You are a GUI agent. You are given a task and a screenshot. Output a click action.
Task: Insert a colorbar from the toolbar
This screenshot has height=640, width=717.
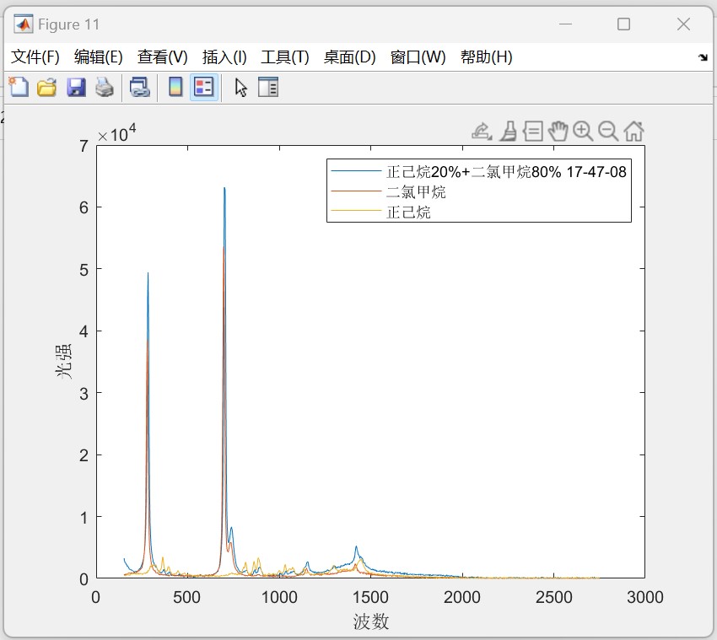[175, 87]
